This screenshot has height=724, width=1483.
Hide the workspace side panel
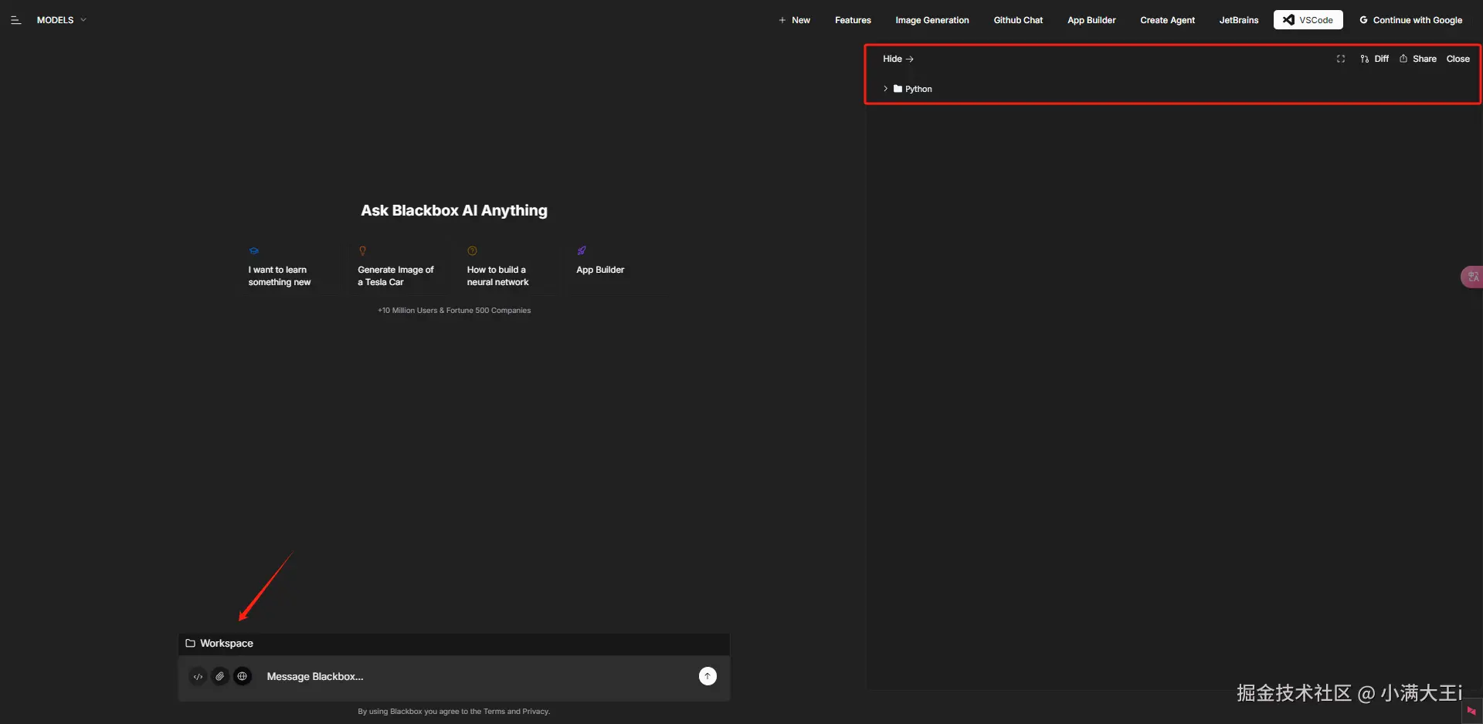point(898,59)
